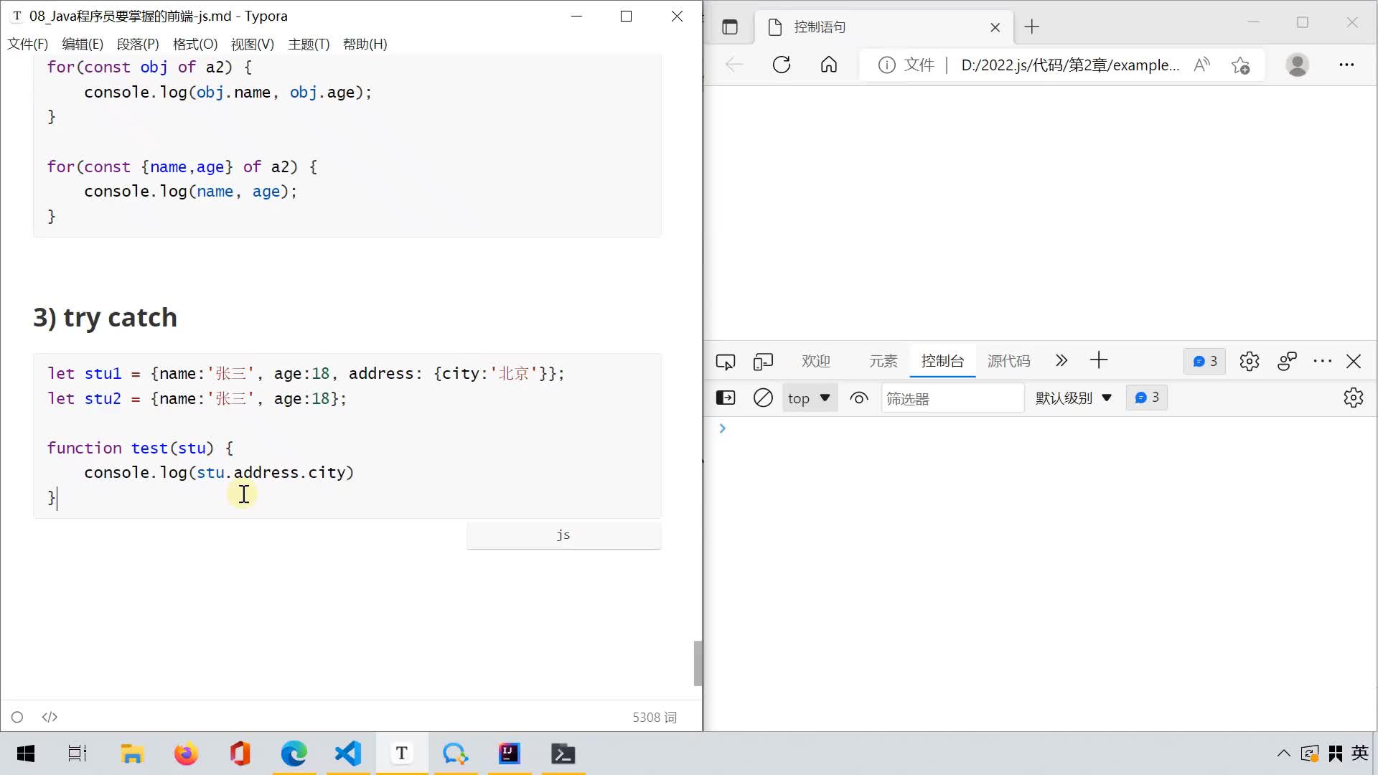
Task: Open console settings gear
Action: point(1354,398)
